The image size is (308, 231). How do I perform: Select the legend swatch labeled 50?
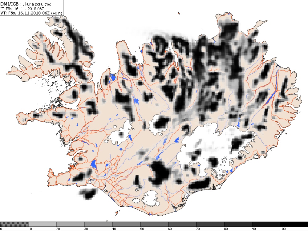pyautogui.click(x=154, y=224)
